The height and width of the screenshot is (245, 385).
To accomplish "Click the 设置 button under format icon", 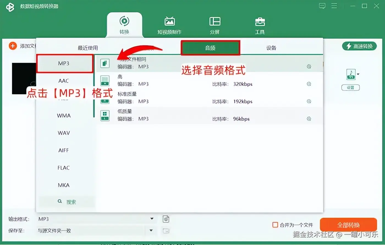I will click(x=350, y=88).
